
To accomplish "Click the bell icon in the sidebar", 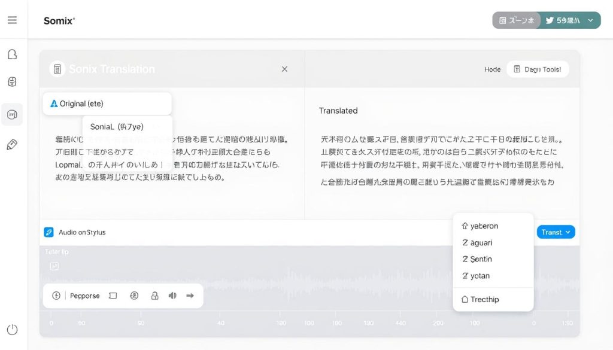I will pyautogui.click(x=12, y=54).
